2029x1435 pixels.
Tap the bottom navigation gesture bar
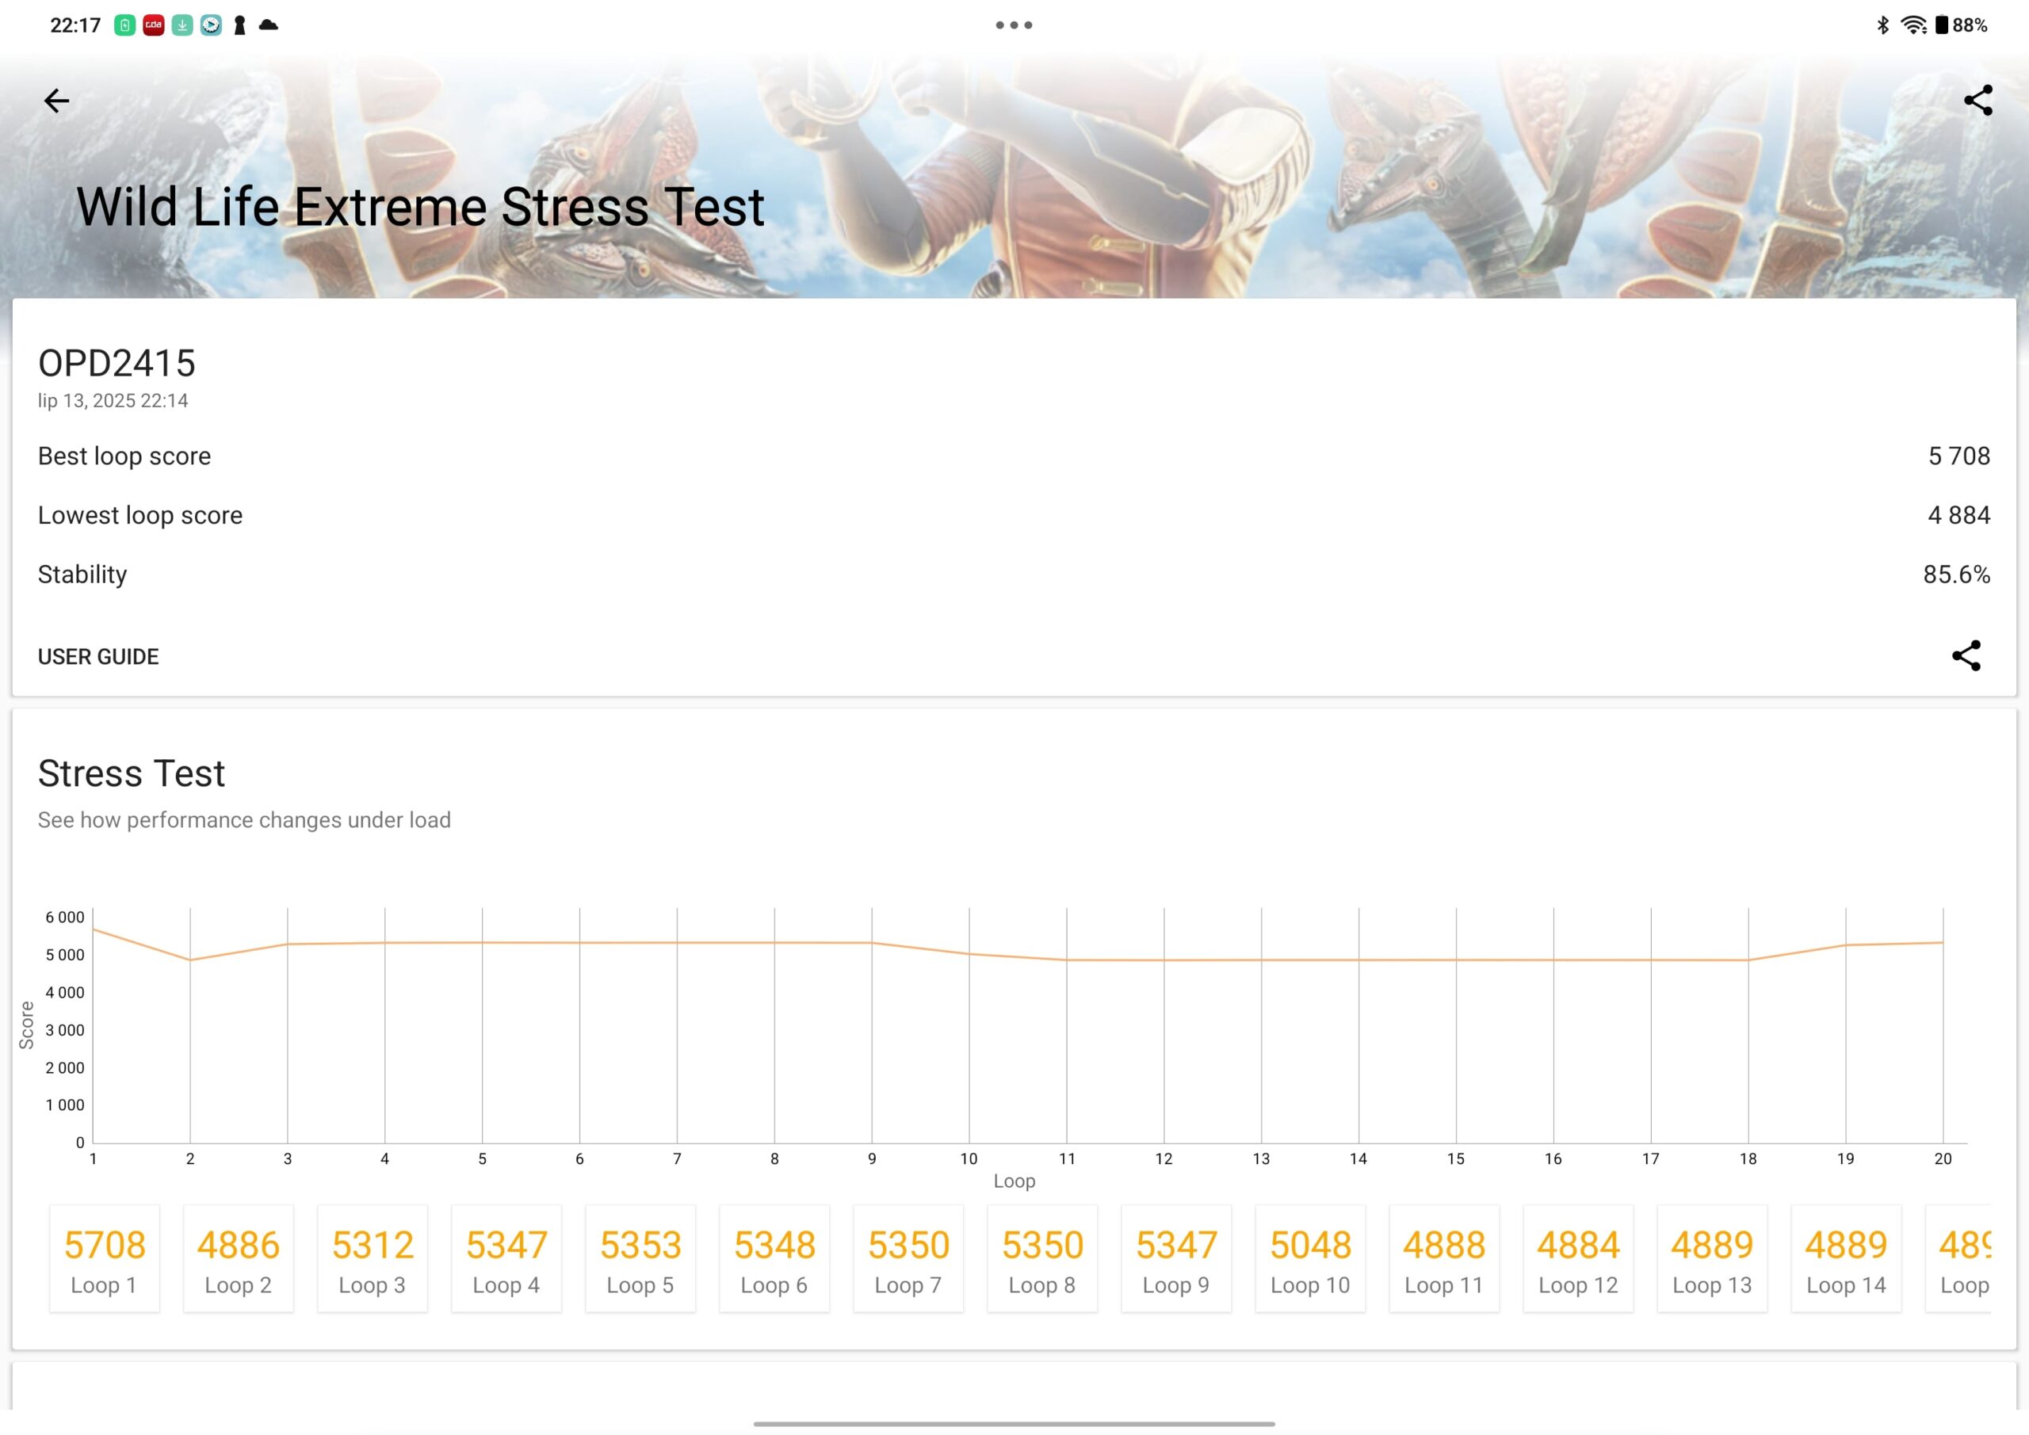[x=1014, y=1424]
